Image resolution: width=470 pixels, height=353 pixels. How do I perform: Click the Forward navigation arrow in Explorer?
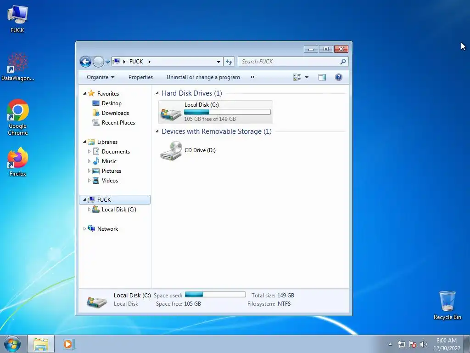tap(98, 62)
